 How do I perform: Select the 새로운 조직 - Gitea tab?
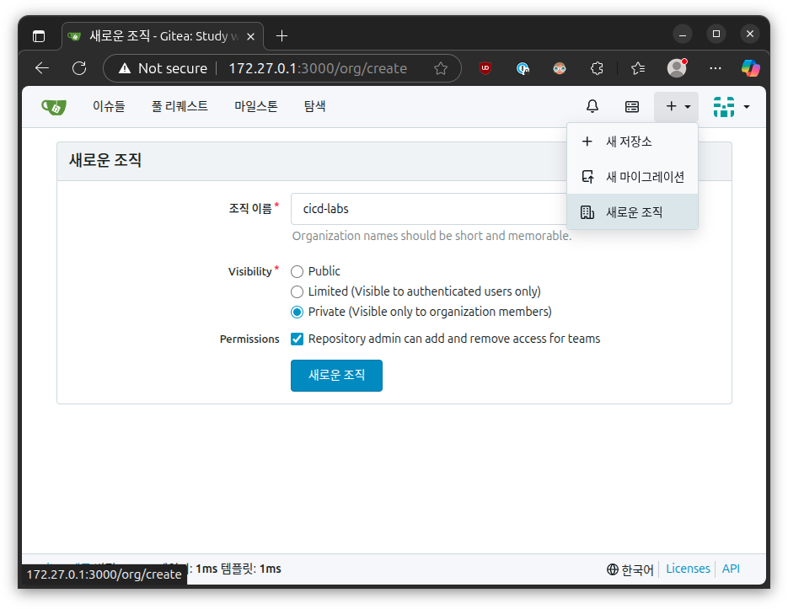click(163, 36)
